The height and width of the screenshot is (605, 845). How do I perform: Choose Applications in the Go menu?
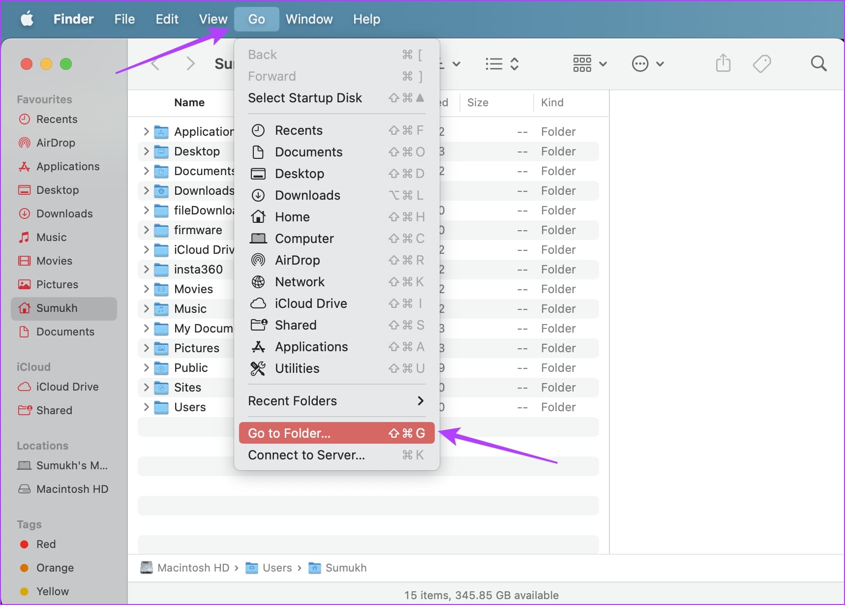(336, 347)
